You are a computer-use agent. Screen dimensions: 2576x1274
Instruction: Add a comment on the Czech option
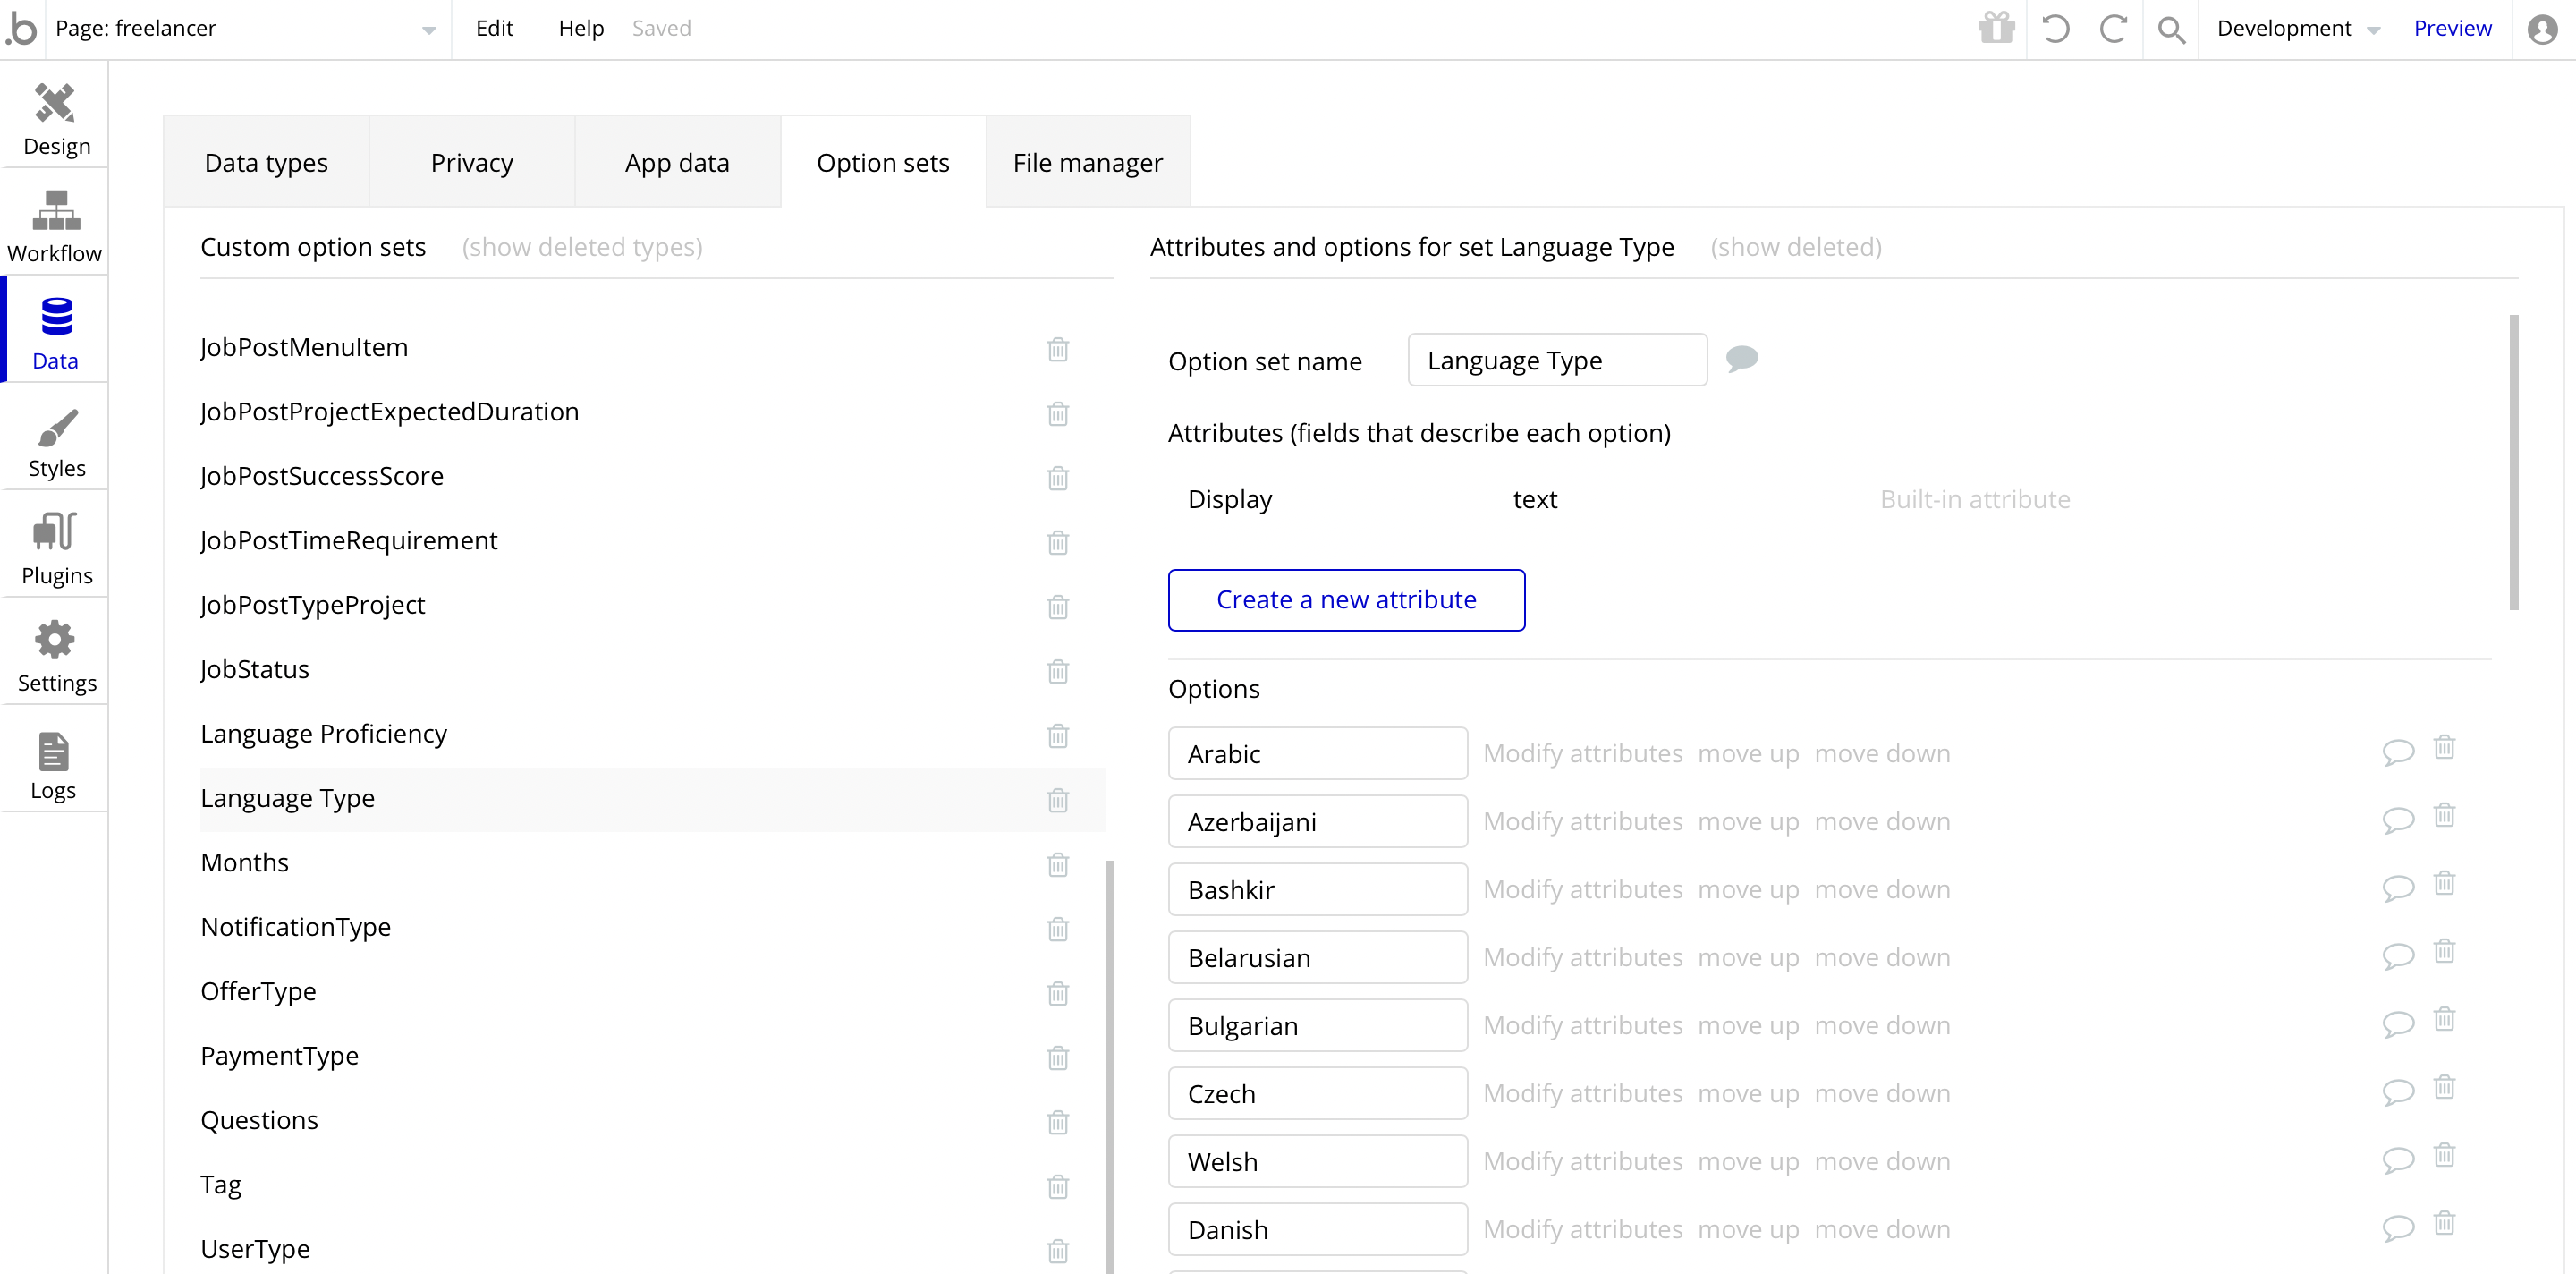tap(2398, 1091)
